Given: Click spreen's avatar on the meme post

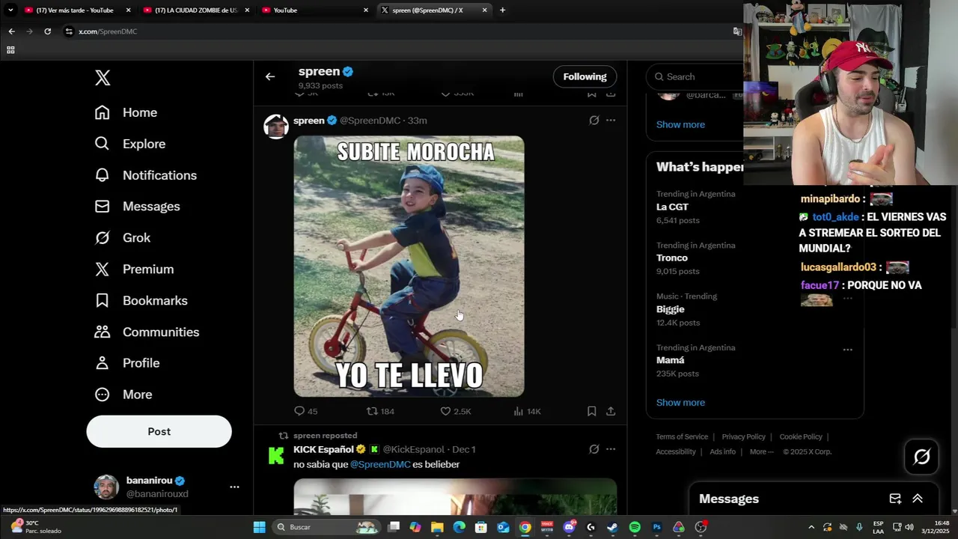Looking at the screenshot, I should (276, 127).
